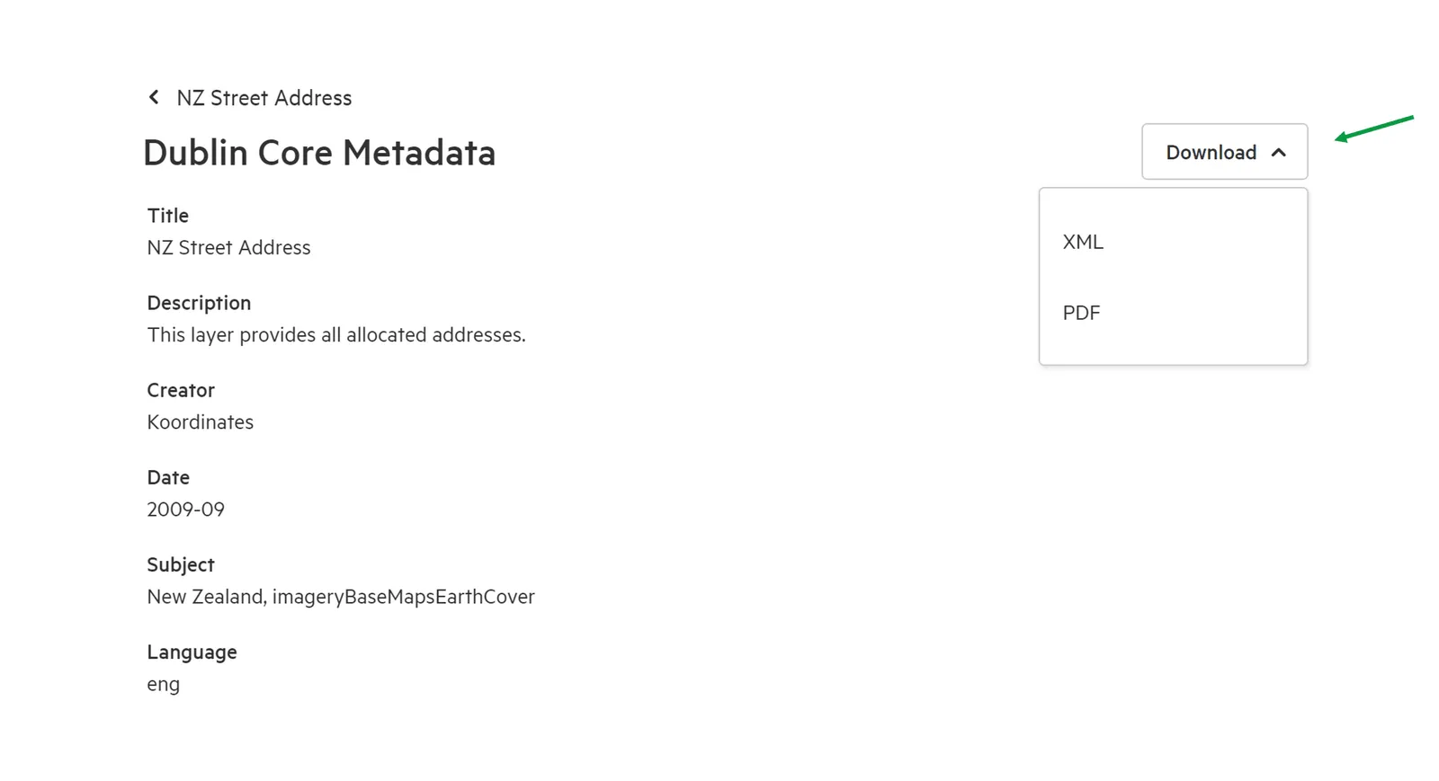Image resolution: width=1439 pixels, height=781 pixels.
Task: Click the green arrow annotation
Action: [x=1374, y=129]
